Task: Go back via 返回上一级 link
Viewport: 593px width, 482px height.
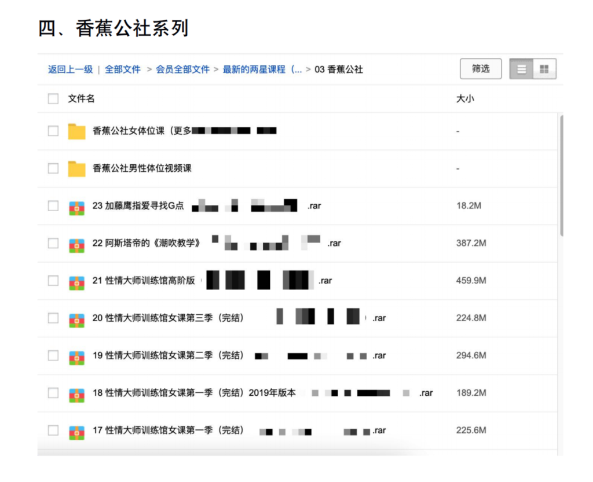Action: point(70,69)
